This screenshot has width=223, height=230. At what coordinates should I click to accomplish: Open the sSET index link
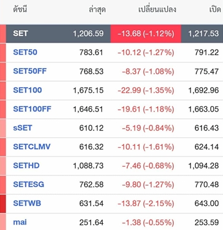(23, 128)
